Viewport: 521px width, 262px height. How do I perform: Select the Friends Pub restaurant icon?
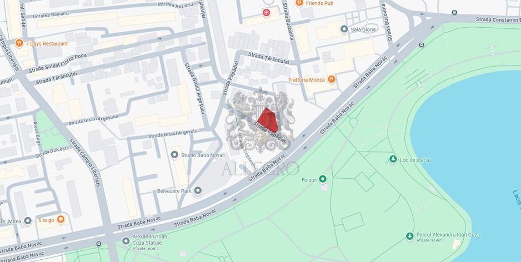point(299,3)
